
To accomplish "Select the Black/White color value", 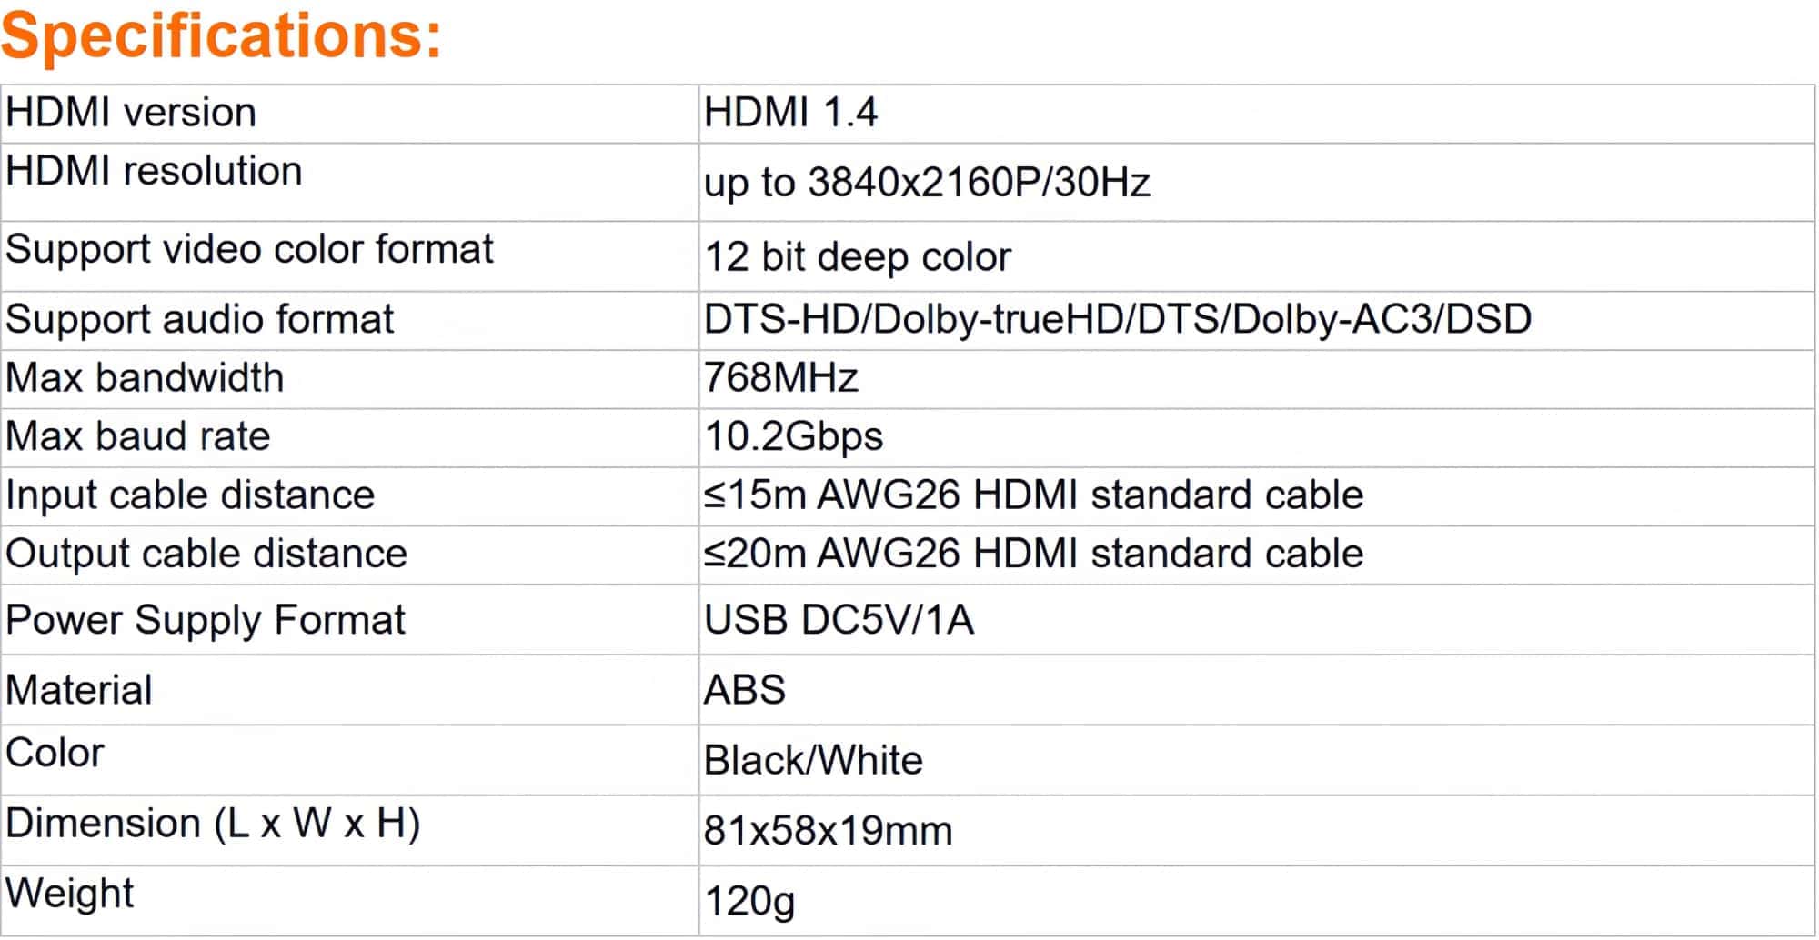I will pyautogui.click(x=813, y=760).
